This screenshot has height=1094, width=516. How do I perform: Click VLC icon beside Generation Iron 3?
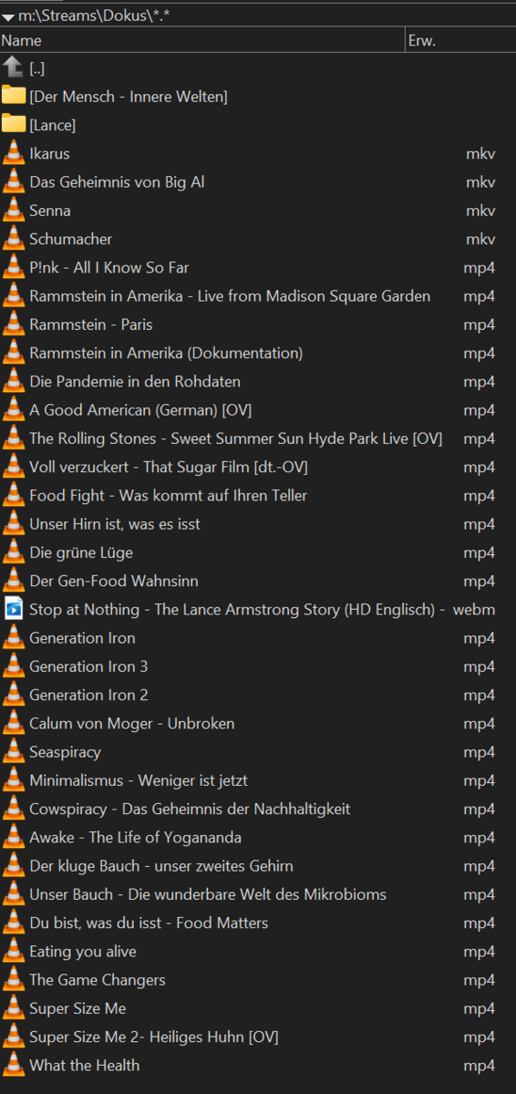coord(14,666)
